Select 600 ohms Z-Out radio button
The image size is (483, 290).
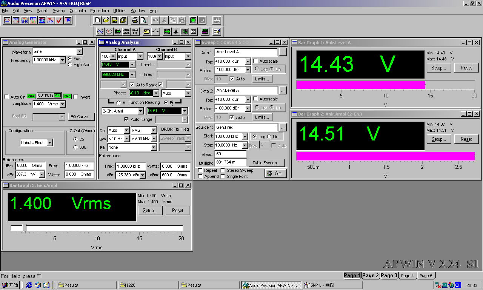click(x=76, y=147)
